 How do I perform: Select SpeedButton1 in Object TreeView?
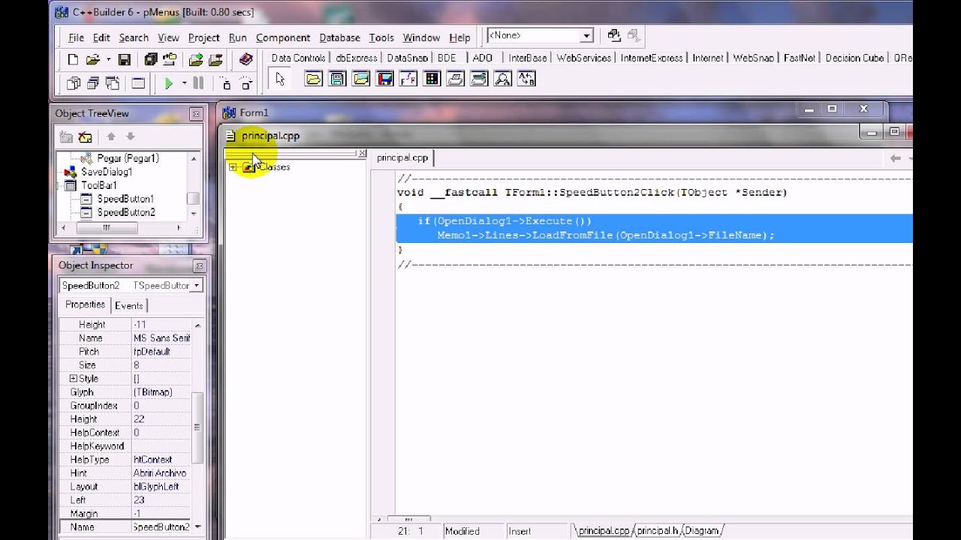125,199
